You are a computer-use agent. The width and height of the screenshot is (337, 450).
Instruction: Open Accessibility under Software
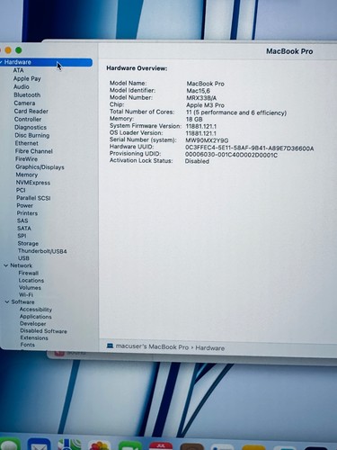point(36,310)
